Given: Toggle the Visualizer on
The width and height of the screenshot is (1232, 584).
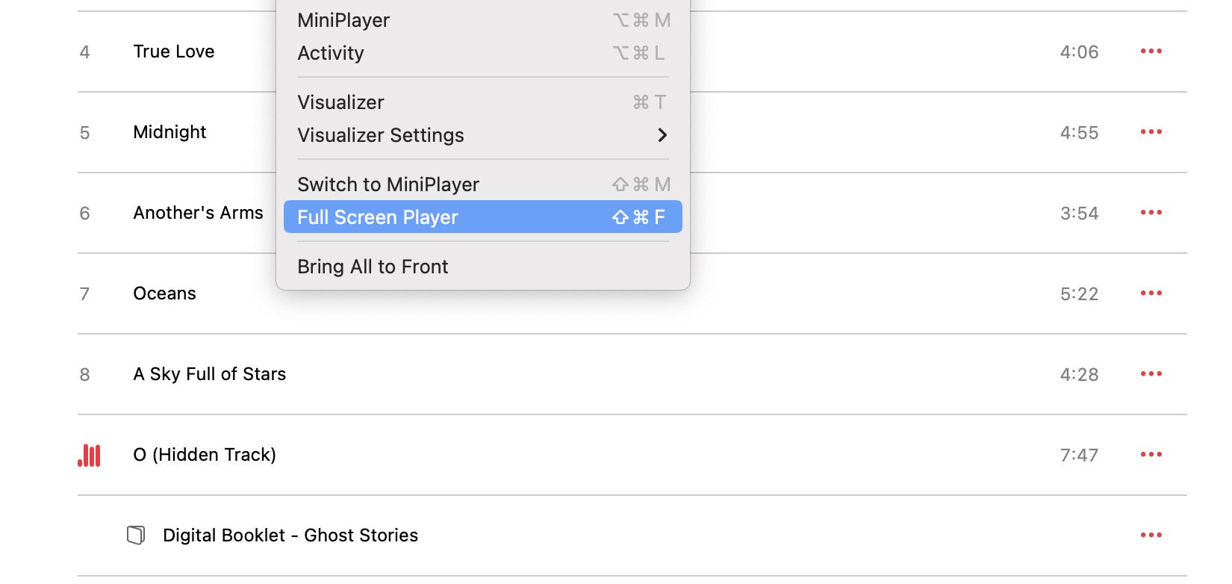Looking at the screenshot, I should 340,102.
